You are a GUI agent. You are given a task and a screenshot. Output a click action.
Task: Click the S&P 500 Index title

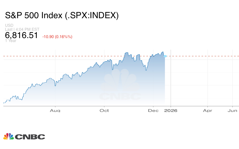62,16
